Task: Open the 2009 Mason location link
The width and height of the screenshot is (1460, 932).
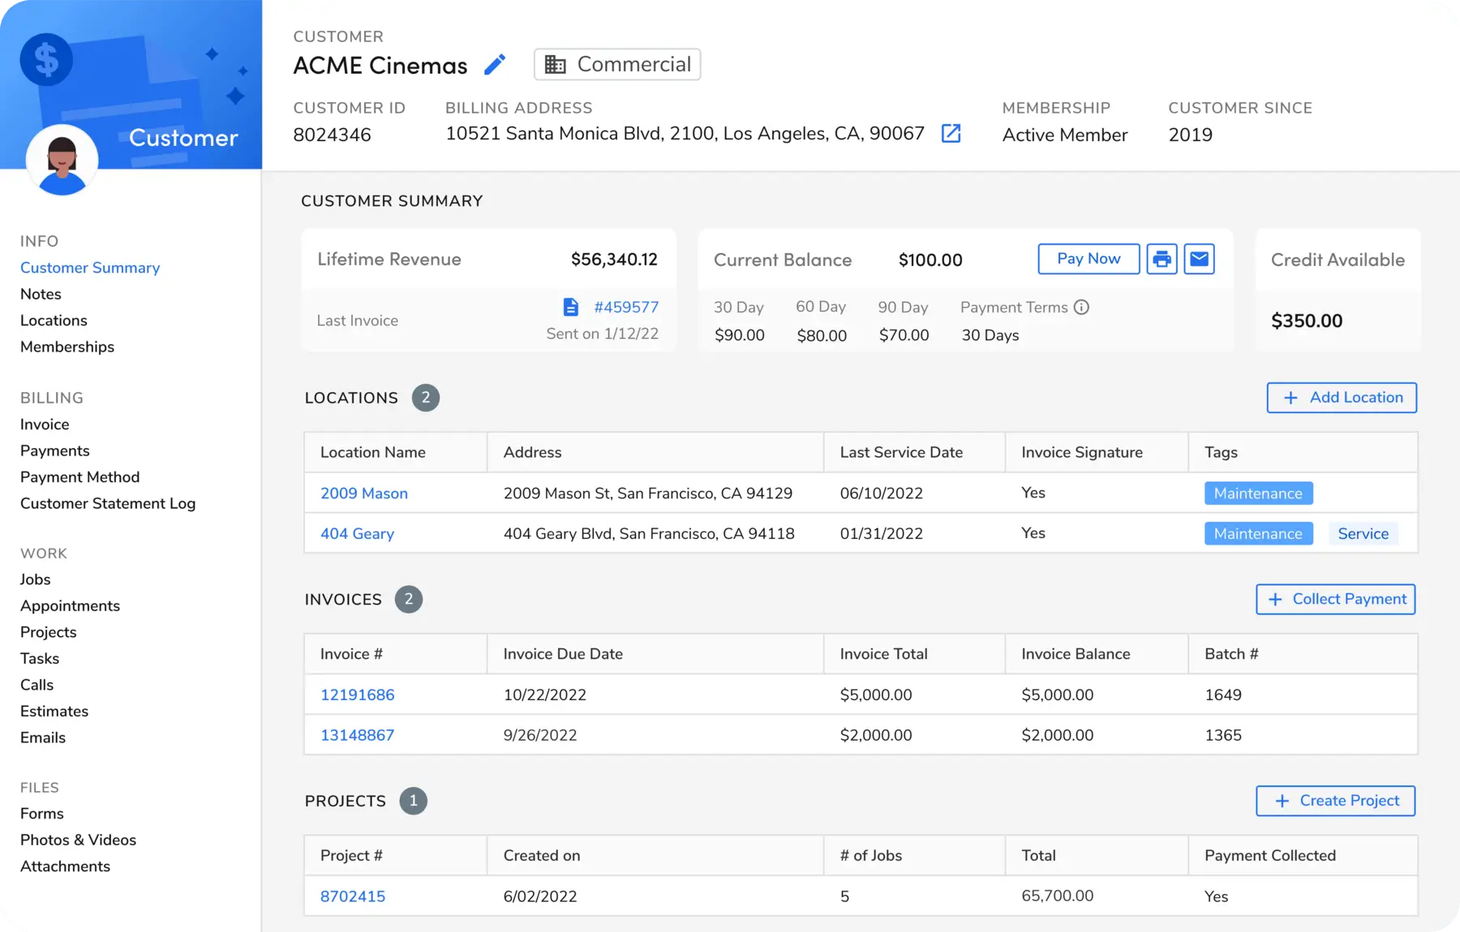Action: pyautogui.click(x=364, y=494)
